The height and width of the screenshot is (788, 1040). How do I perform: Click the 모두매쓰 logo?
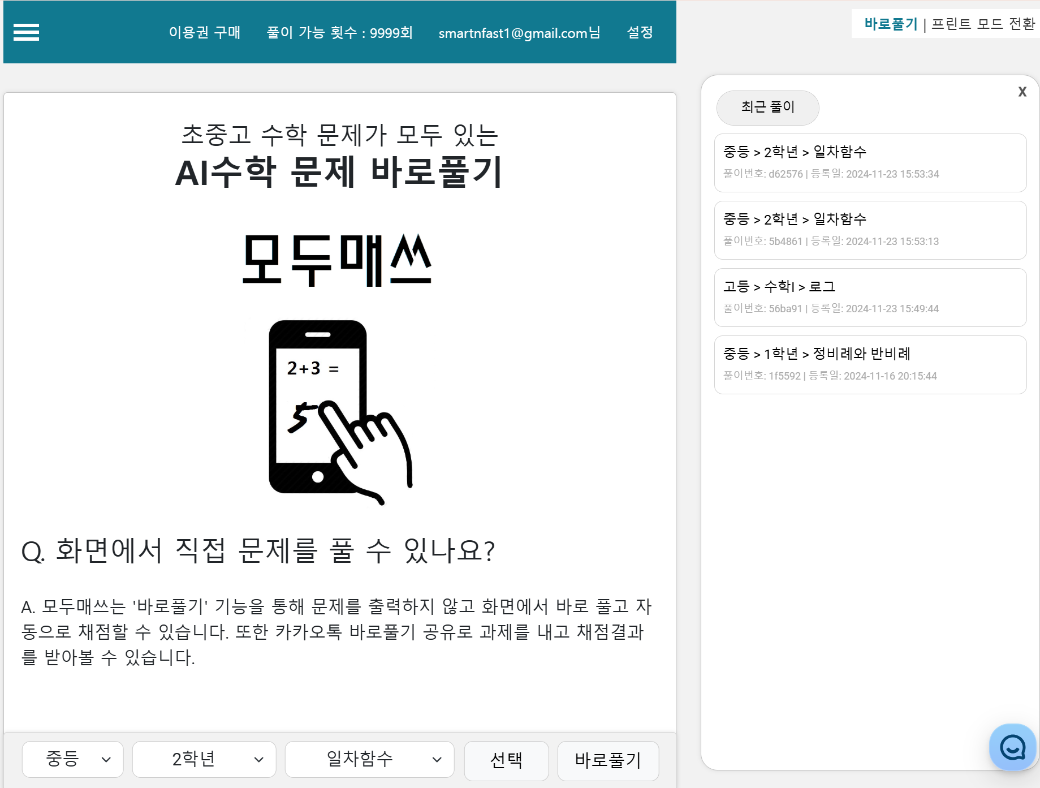[x=337, y=260]
